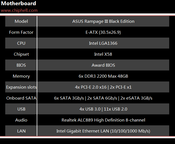
Task: Click the Intel LGA1366 value
Action: pyautogui.click(x=103, y=43)
